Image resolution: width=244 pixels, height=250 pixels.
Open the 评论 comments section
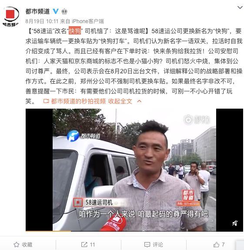coord(154,244)
